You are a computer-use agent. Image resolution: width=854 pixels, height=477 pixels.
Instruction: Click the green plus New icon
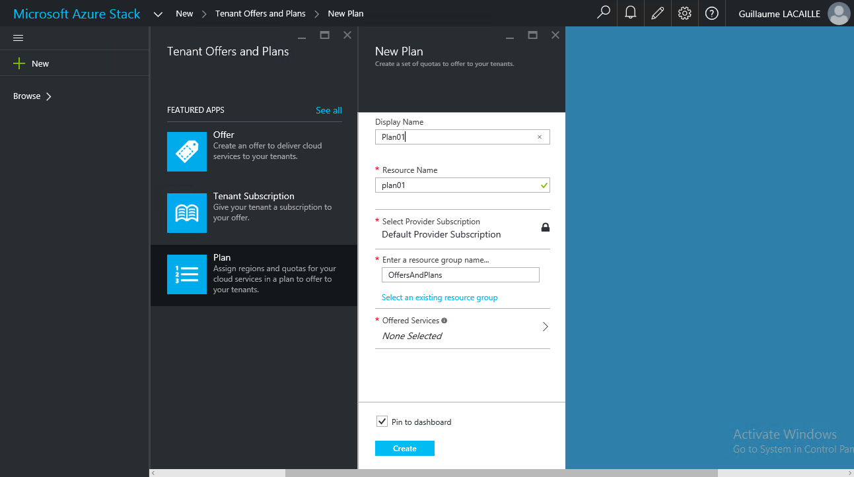pos(19,63)
